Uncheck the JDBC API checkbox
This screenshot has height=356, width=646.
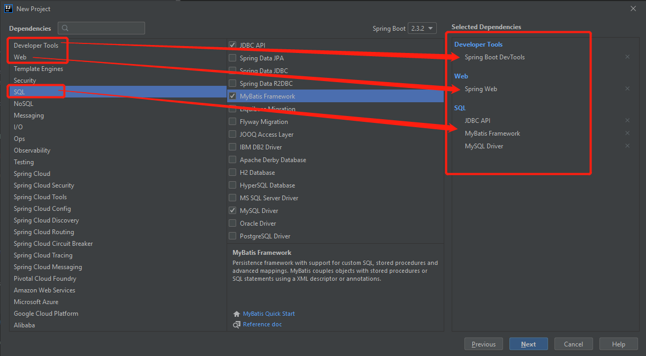[x=232, y=45]
